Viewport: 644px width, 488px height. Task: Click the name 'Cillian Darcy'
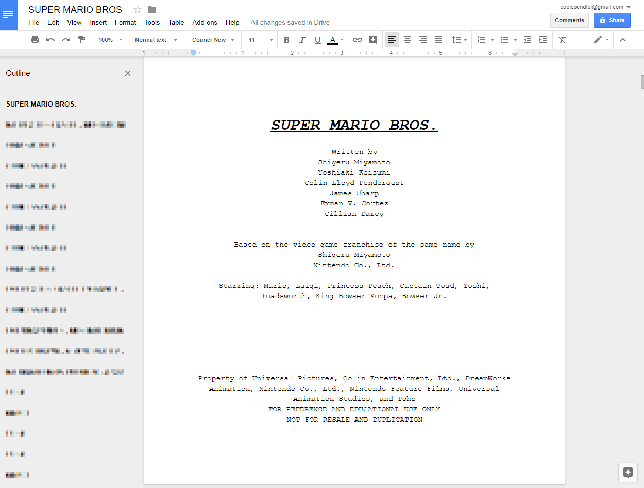click(354, 214)
